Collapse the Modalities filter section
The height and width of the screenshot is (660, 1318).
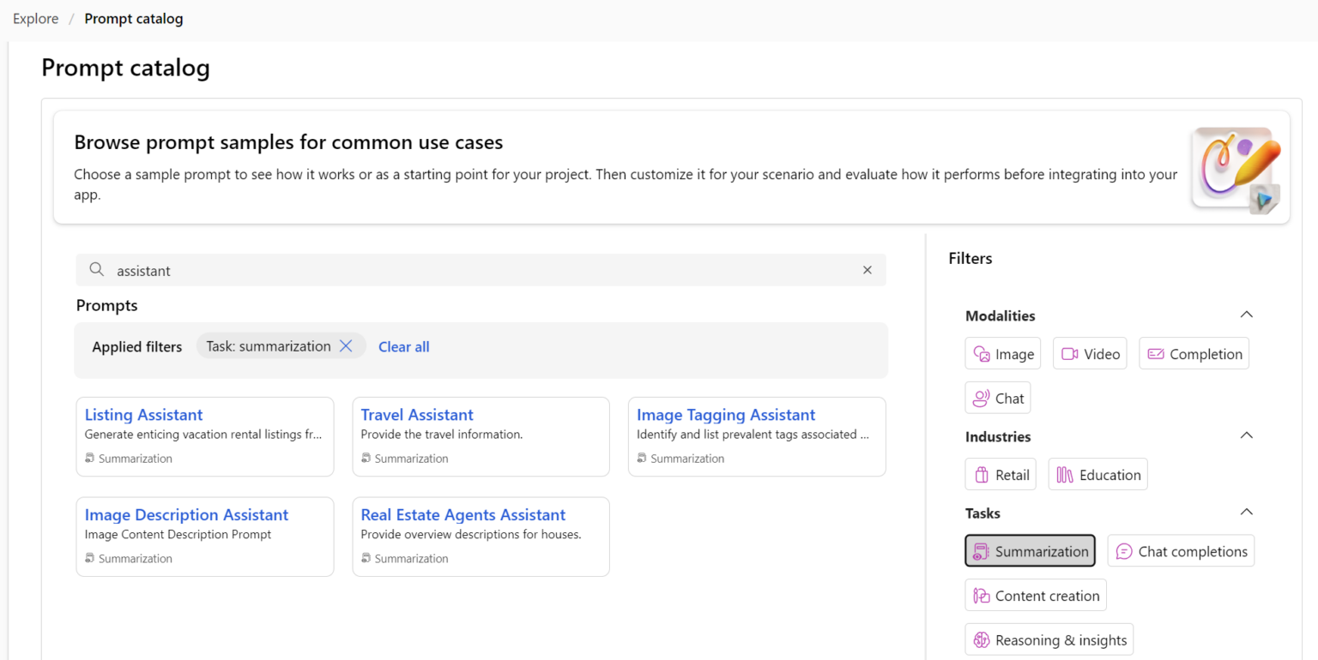pyautogui.click(x=1247, y=315)
